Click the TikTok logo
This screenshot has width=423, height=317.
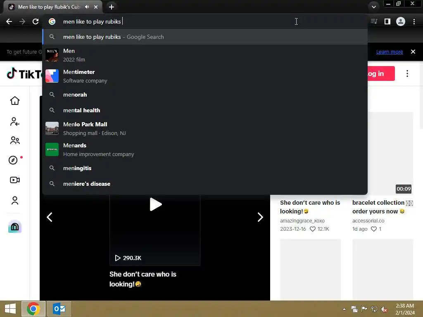pyautogui.click(x=24, y=73)
